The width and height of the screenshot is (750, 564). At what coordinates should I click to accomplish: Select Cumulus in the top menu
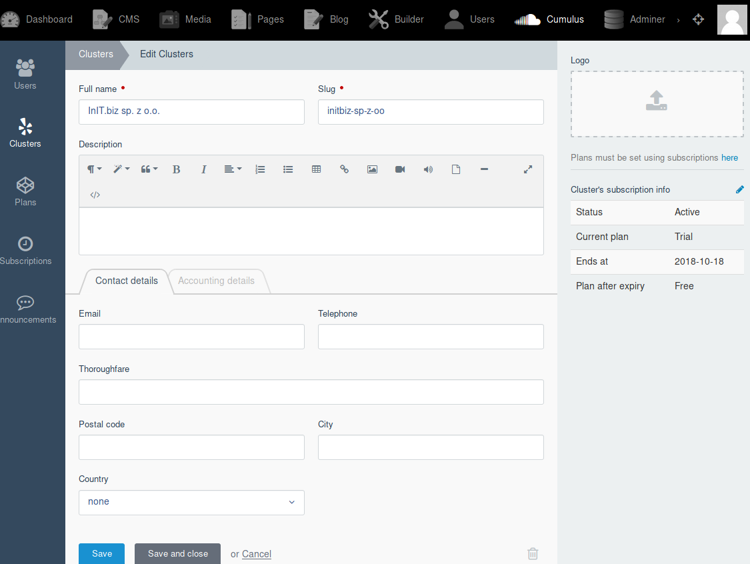pos(549,19)
